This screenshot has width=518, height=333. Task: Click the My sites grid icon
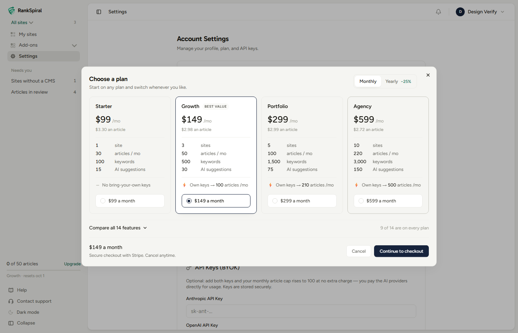[13, 34]
